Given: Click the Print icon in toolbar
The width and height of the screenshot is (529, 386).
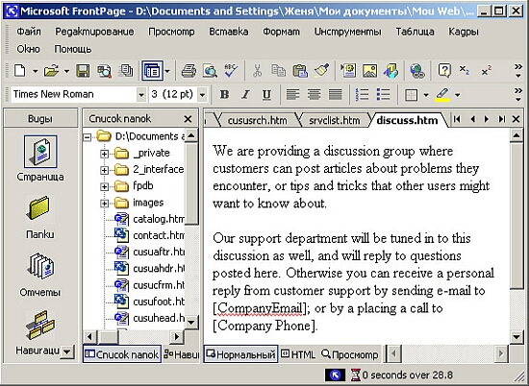Looking at the screenshot, I should [x=189, y=71].
